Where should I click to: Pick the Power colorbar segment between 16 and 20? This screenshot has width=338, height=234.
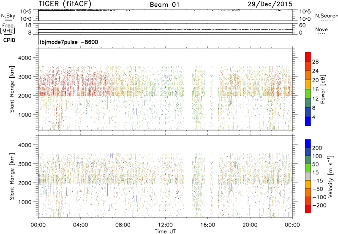pos(308,84)
